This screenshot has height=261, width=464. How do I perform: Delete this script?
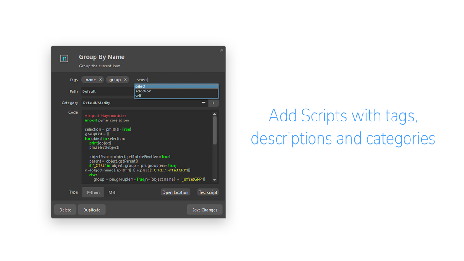(66, 210)
